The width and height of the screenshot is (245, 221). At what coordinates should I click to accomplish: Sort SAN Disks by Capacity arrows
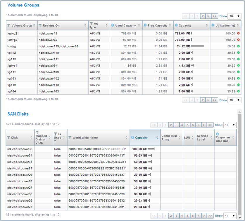[157, 138]
